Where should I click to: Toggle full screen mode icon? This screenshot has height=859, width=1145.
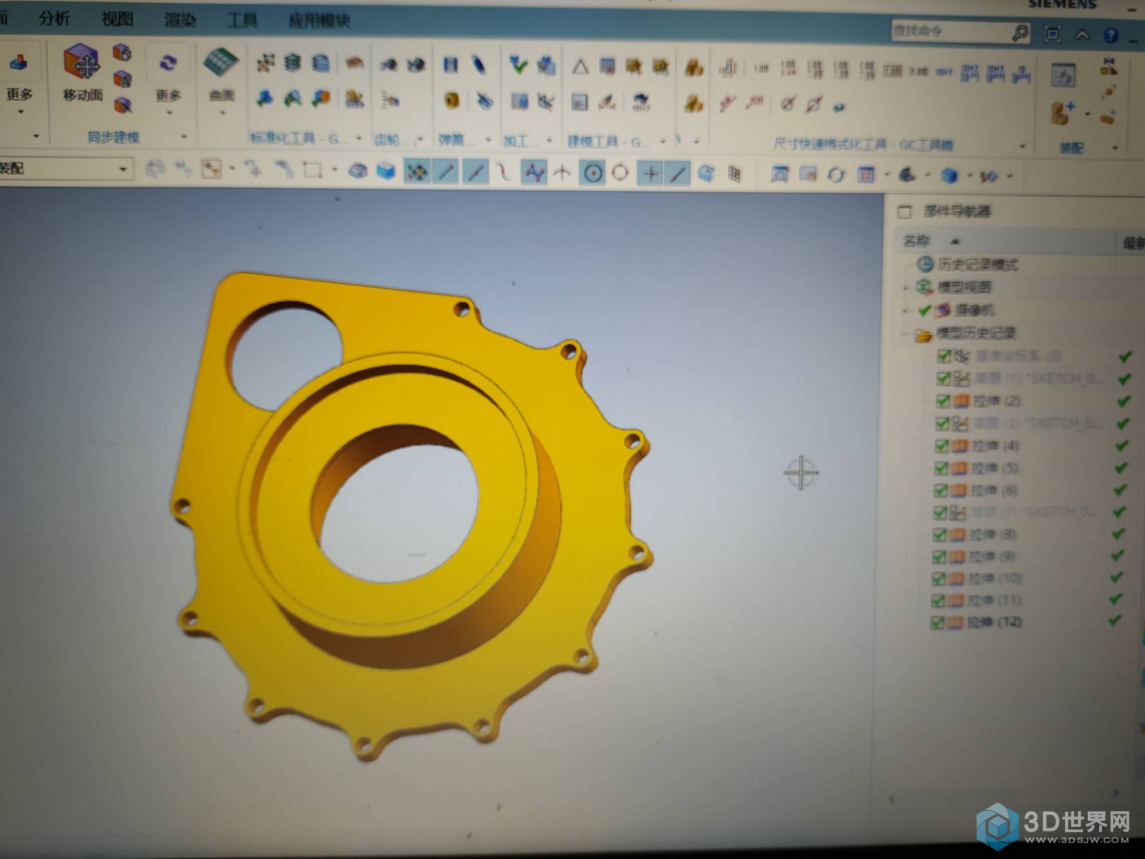[x=1053, y=34]
